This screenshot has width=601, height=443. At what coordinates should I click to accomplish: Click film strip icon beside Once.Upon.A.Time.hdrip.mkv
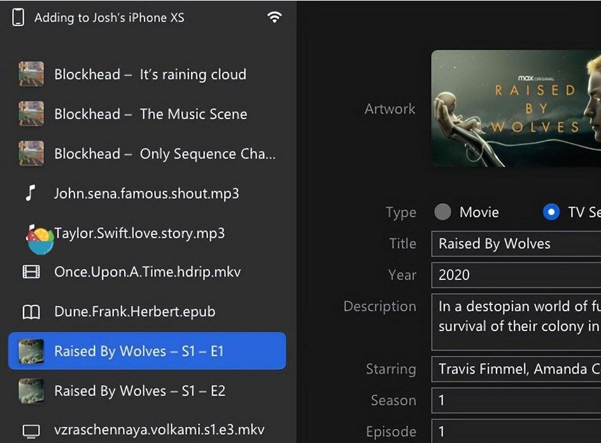[x=31, y=272]
